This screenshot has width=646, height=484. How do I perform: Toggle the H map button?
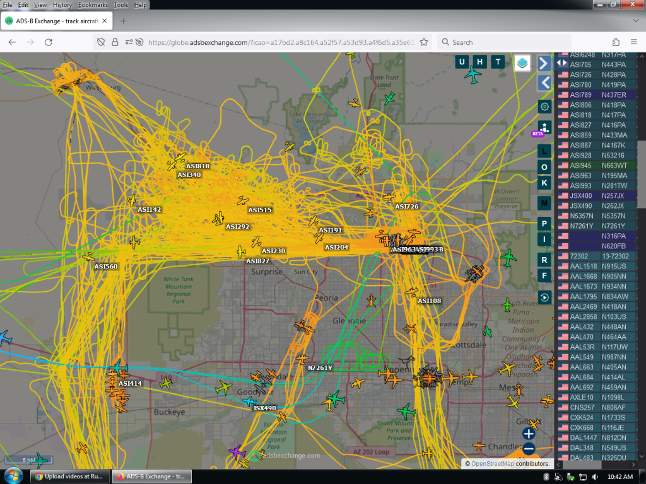pos(479,62)
